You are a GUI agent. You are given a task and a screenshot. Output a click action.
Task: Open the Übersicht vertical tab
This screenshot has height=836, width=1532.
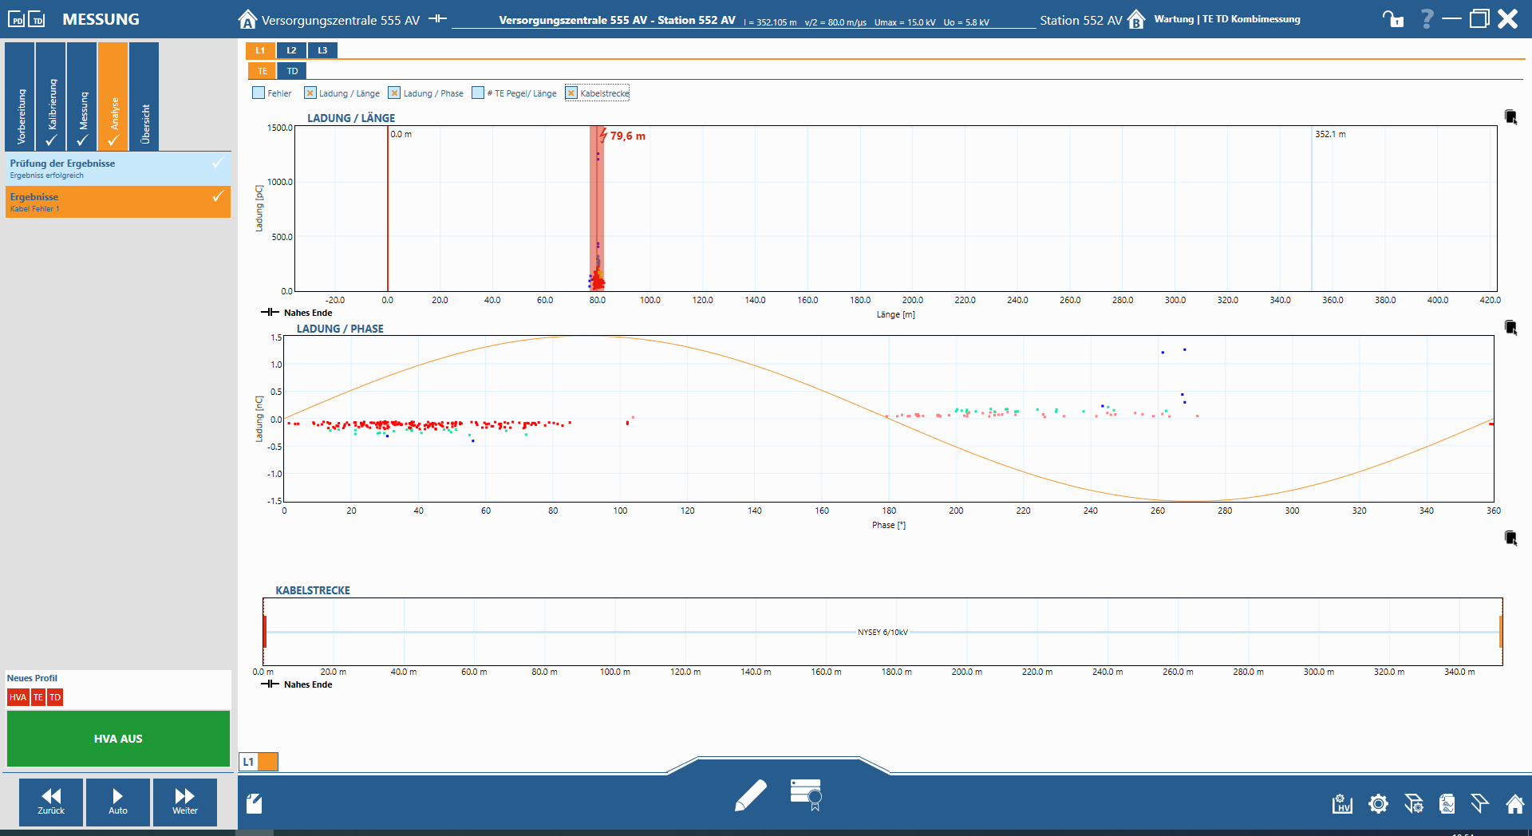(144, 97)
